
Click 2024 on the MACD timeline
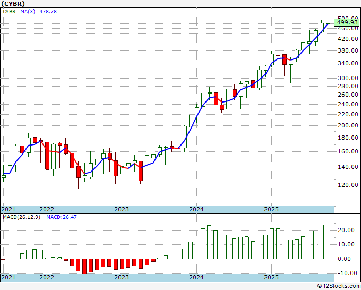tap(196, 277)
